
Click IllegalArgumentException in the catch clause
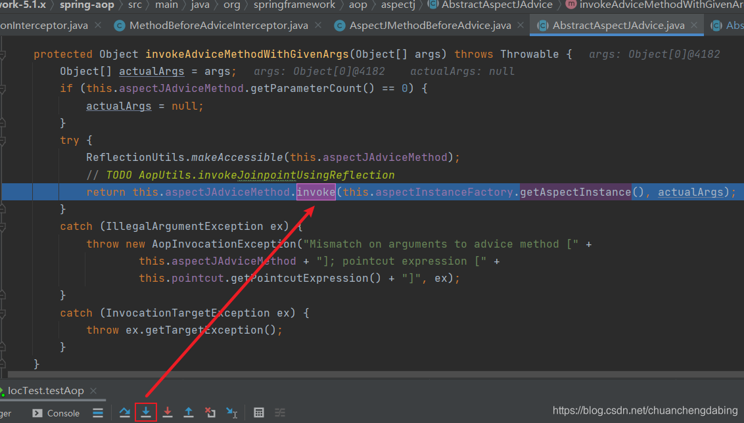tap(185, 227)
